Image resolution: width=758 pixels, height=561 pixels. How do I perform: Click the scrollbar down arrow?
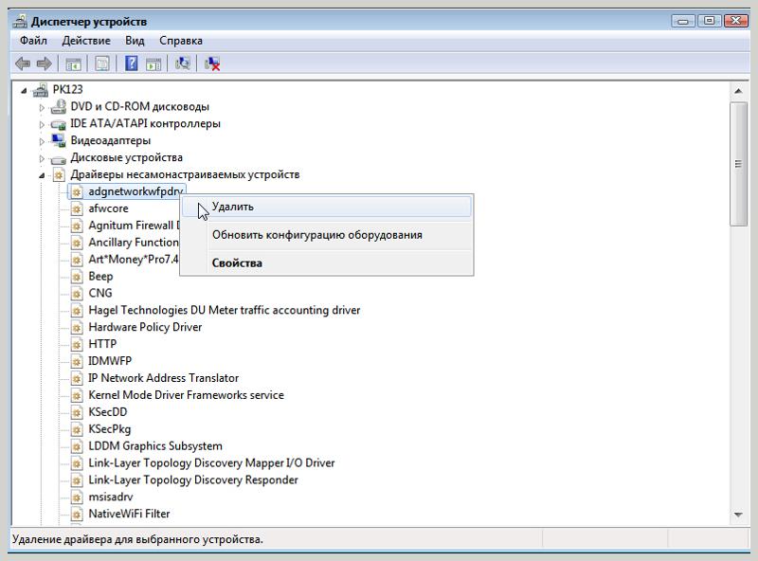738,516
